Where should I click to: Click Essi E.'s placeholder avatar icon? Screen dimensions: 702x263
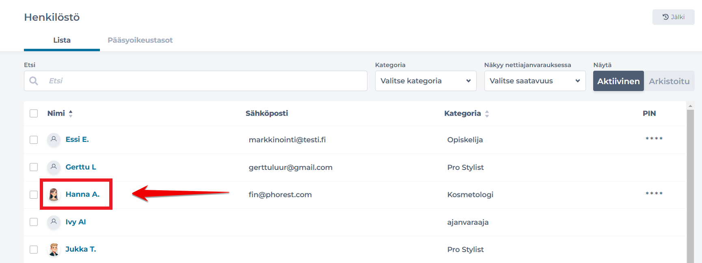pos(54,139)
